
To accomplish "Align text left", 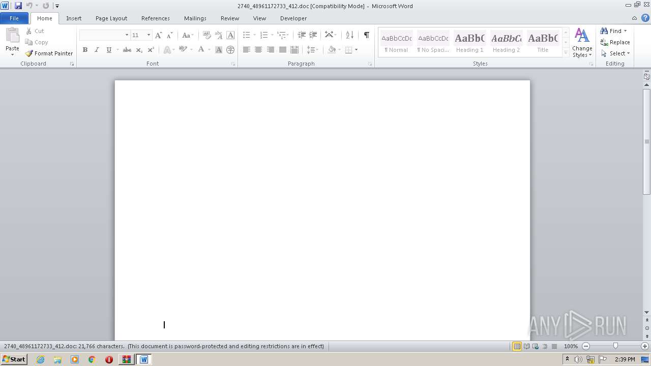I will tap(247, 50).
